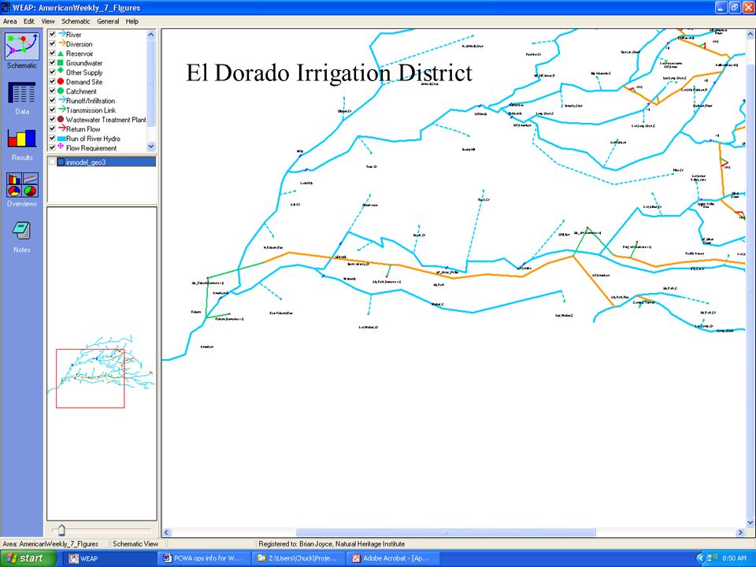Select the Runoff/Infiltration arrow icon
Image resolution: width=756 pixels, height=567 pixels.
coord(61,100)
